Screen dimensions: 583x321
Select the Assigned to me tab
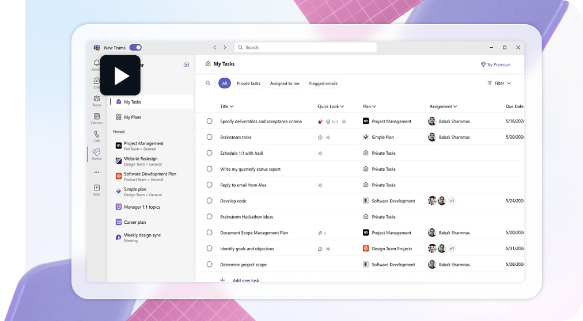[285, 83]
